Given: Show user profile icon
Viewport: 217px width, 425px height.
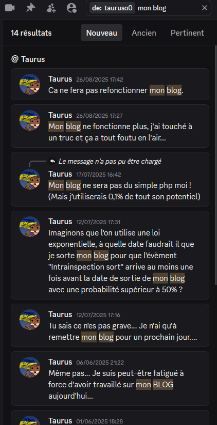Looking at the screenshot, I should tap(71, 8).
